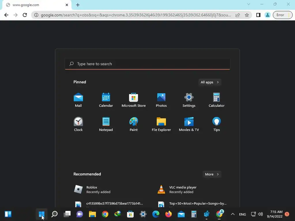Open the Tips app
This screenshot has width=295, height=221.
[x=217, y=124]
